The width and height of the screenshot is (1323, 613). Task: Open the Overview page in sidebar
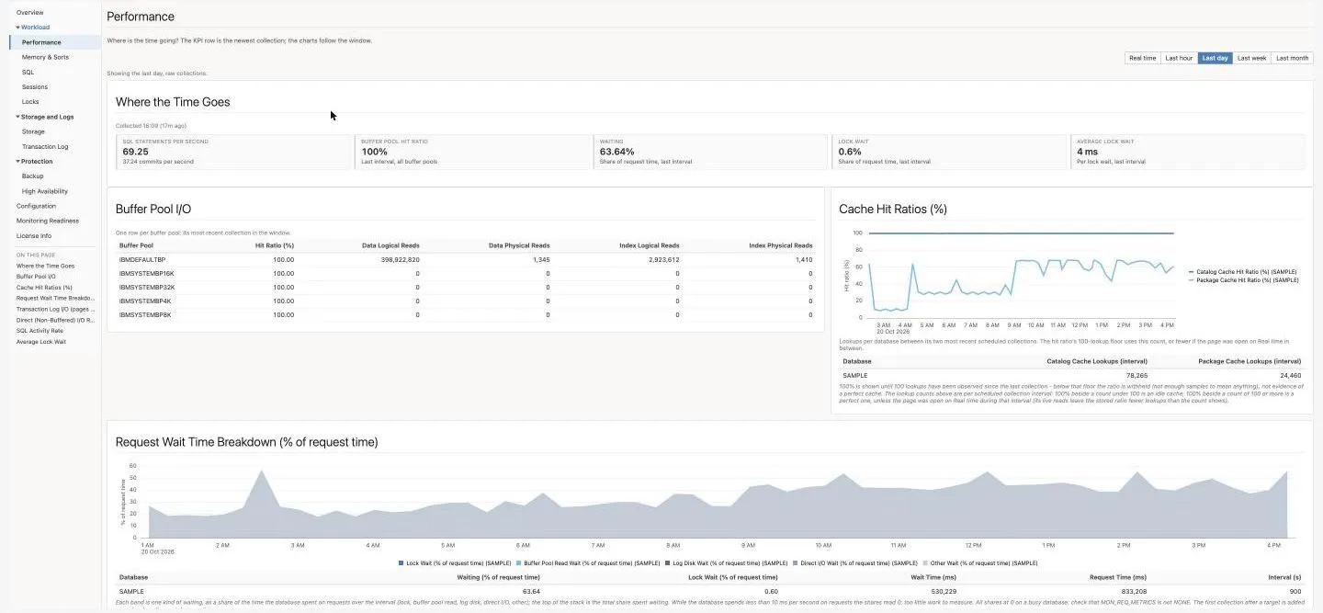pyautogui.click(x=29, y=13)
